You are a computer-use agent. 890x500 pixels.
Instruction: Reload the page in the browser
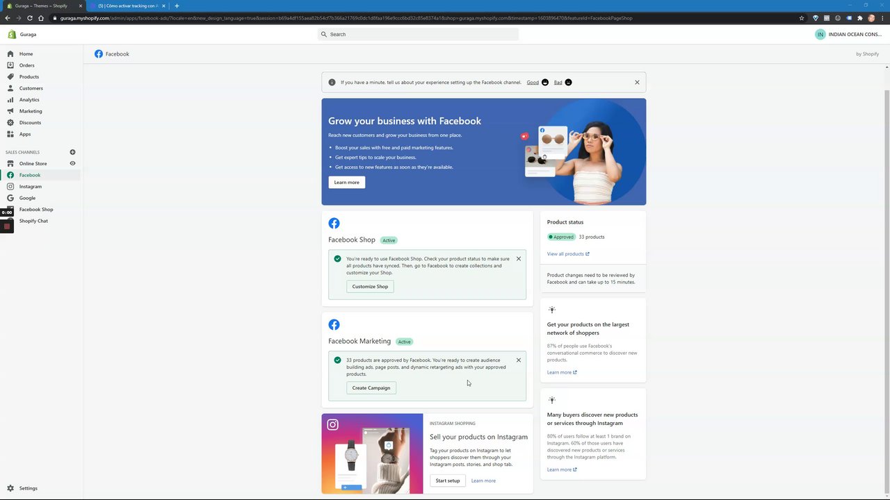coord(29,18)
